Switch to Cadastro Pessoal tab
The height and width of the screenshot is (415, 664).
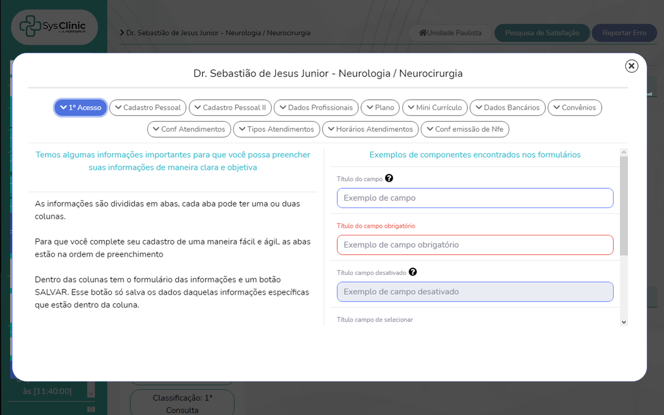[x=148, y=108]
